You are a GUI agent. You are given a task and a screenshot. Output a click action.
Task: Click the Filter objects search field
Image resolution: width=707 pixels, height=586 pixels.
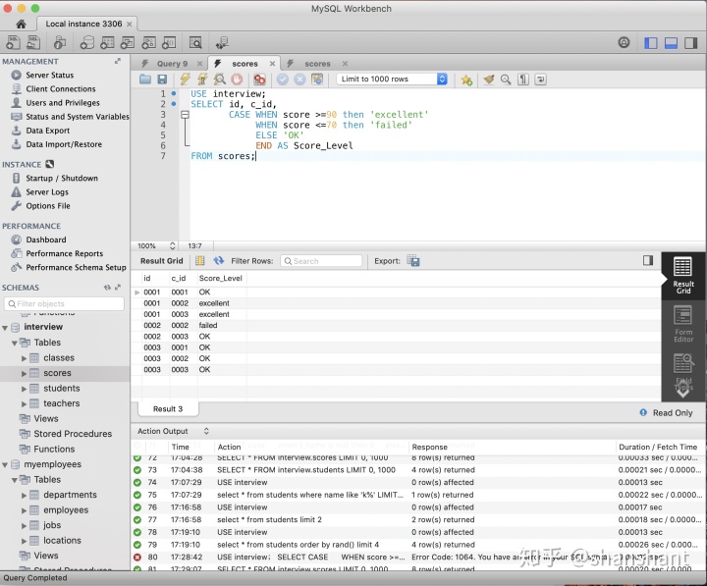point(64,304)
